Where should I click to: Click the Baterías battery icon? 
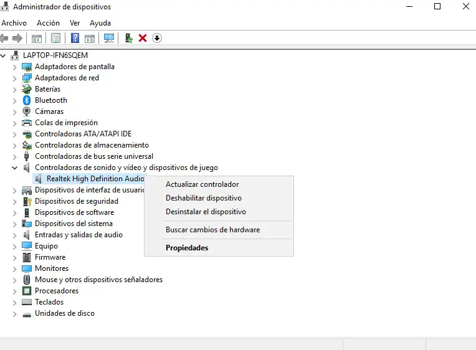[x=27, y=89]
